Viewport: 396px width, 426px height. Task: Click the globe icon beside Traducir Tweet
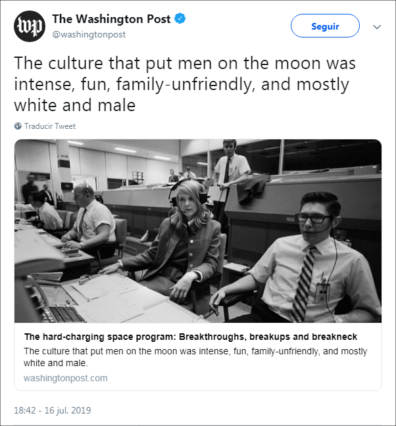pos(18,126)
